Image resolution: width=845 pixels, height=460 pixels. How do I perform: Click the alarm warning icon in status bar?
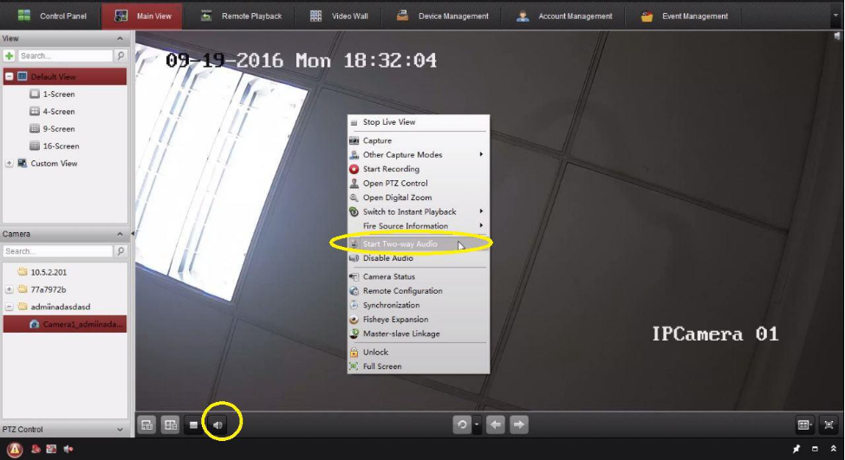[x=15, y=449]
